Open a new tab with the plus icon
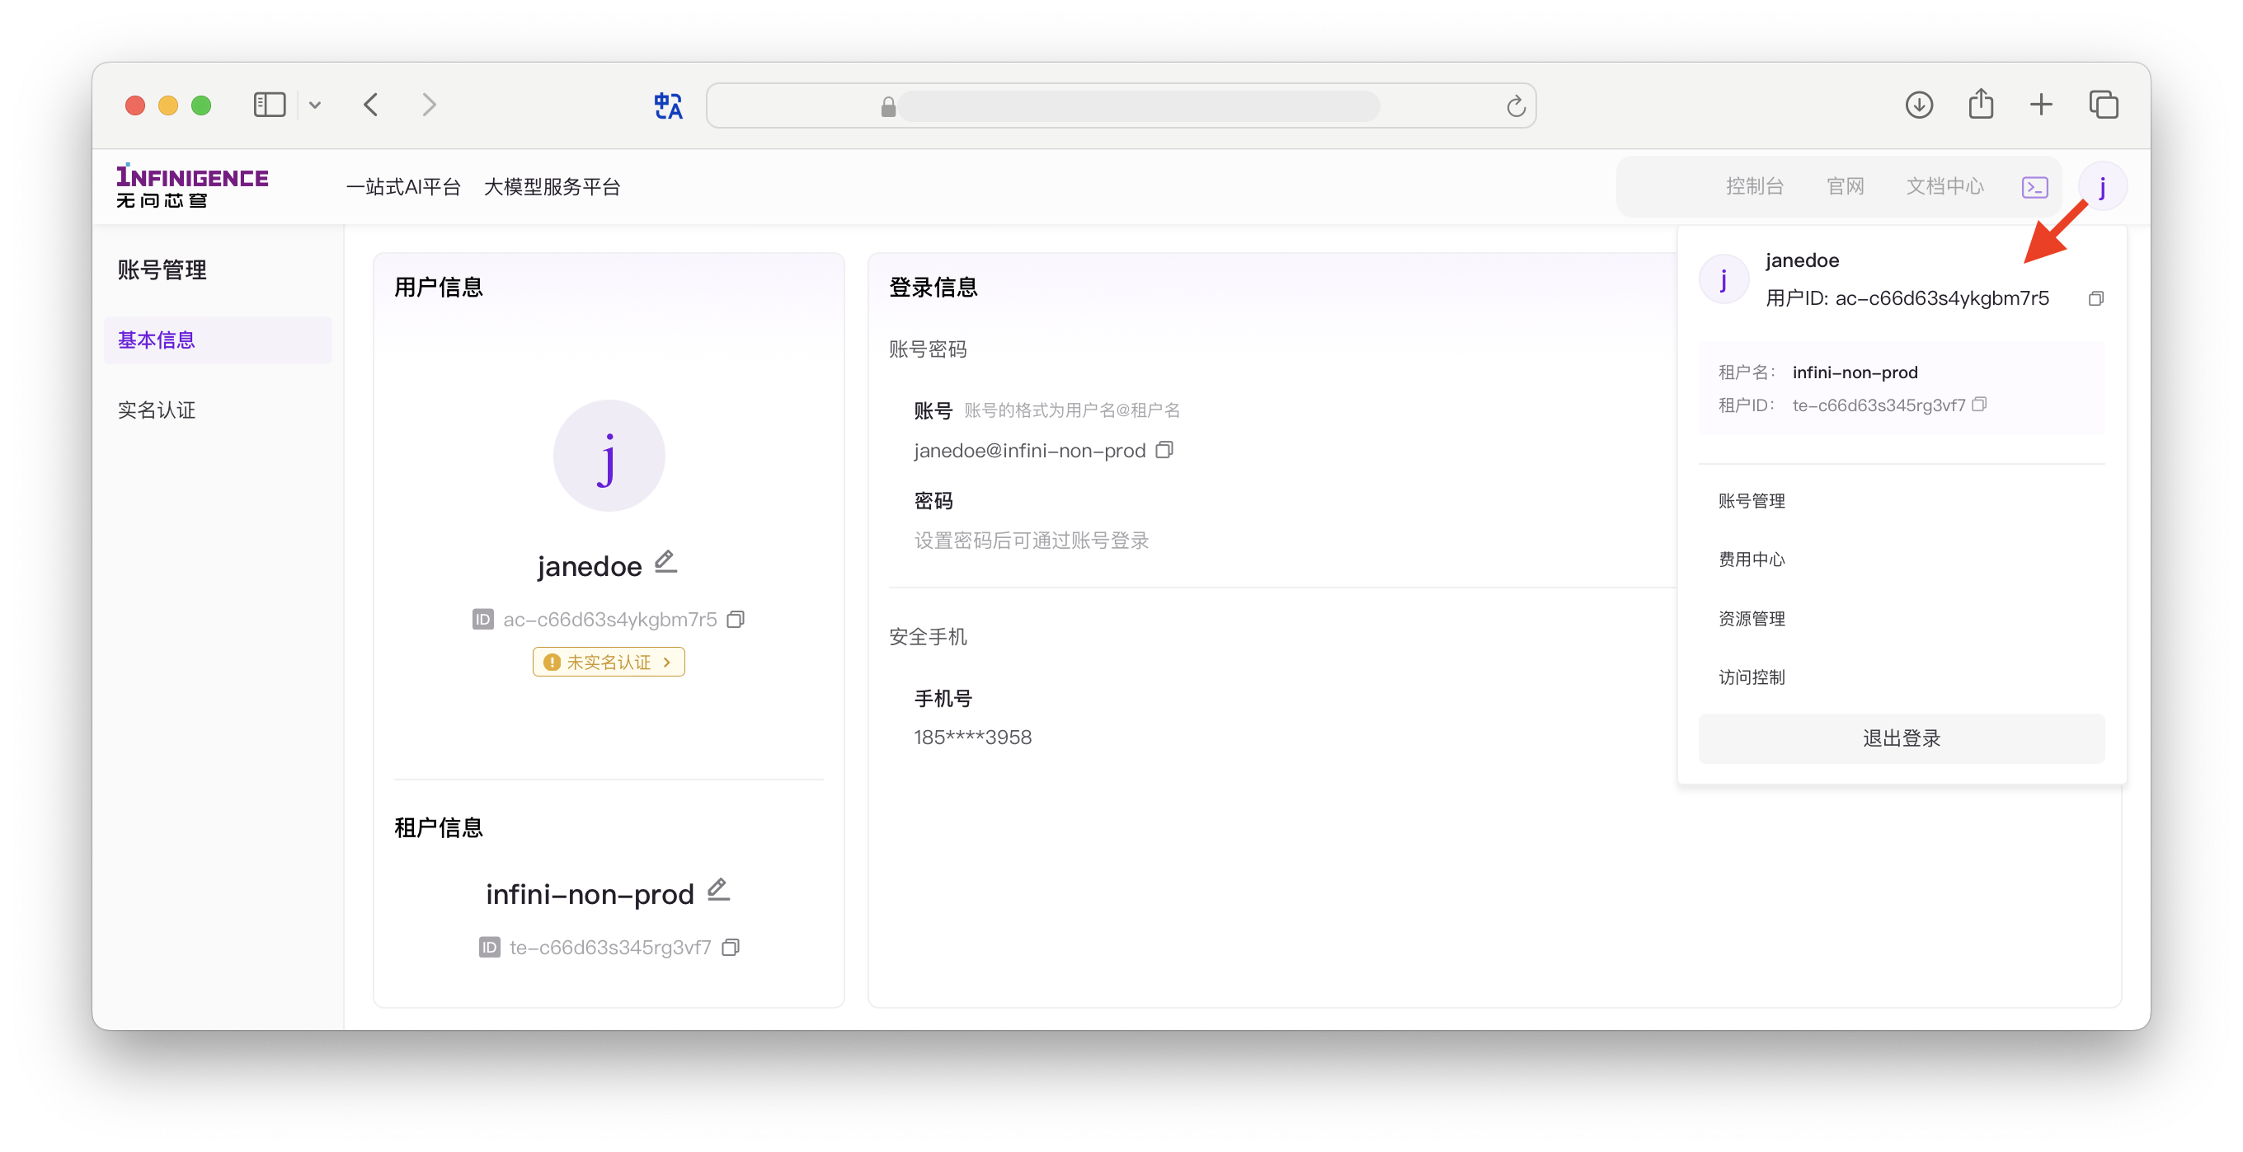Viewport: 2243px width, 1152px height. point(2041,105)
